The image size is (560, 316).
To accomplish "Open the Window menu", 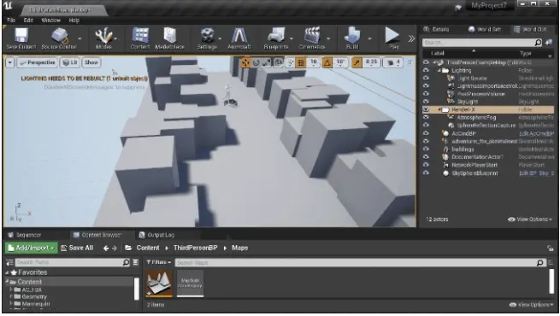I will (x=50, y=20).
